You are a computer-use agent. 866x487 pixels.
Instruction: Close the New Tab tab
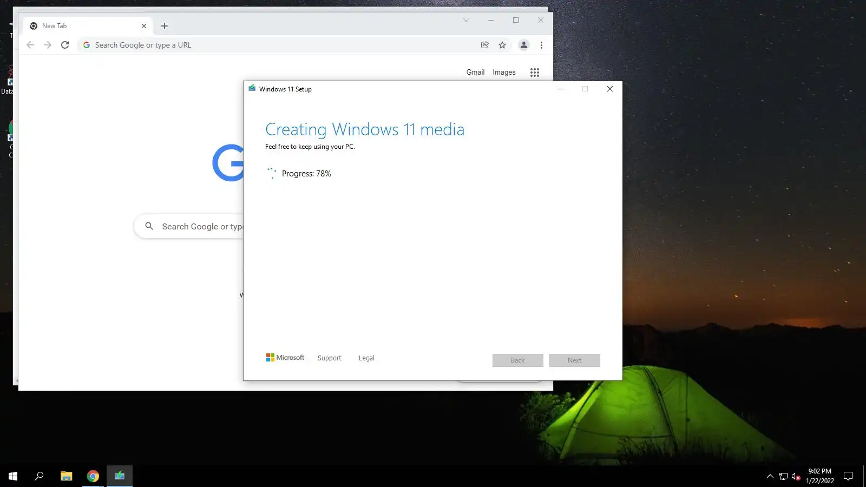[x=144, y=26]
